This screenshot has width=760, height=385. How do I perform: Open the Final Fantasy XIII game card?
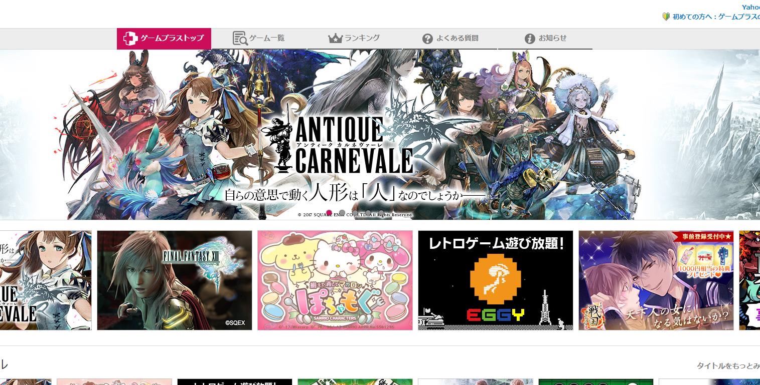click(x=175, y=280)
